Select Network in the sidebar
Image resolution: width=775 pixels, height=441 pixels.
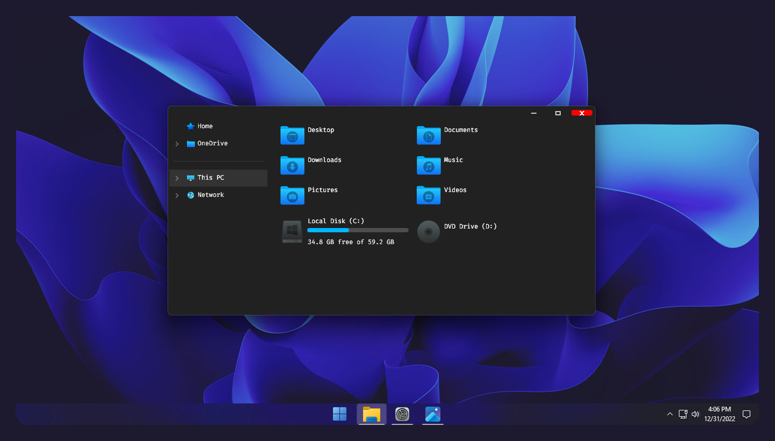pyautogui.click(x=211, y=195)
